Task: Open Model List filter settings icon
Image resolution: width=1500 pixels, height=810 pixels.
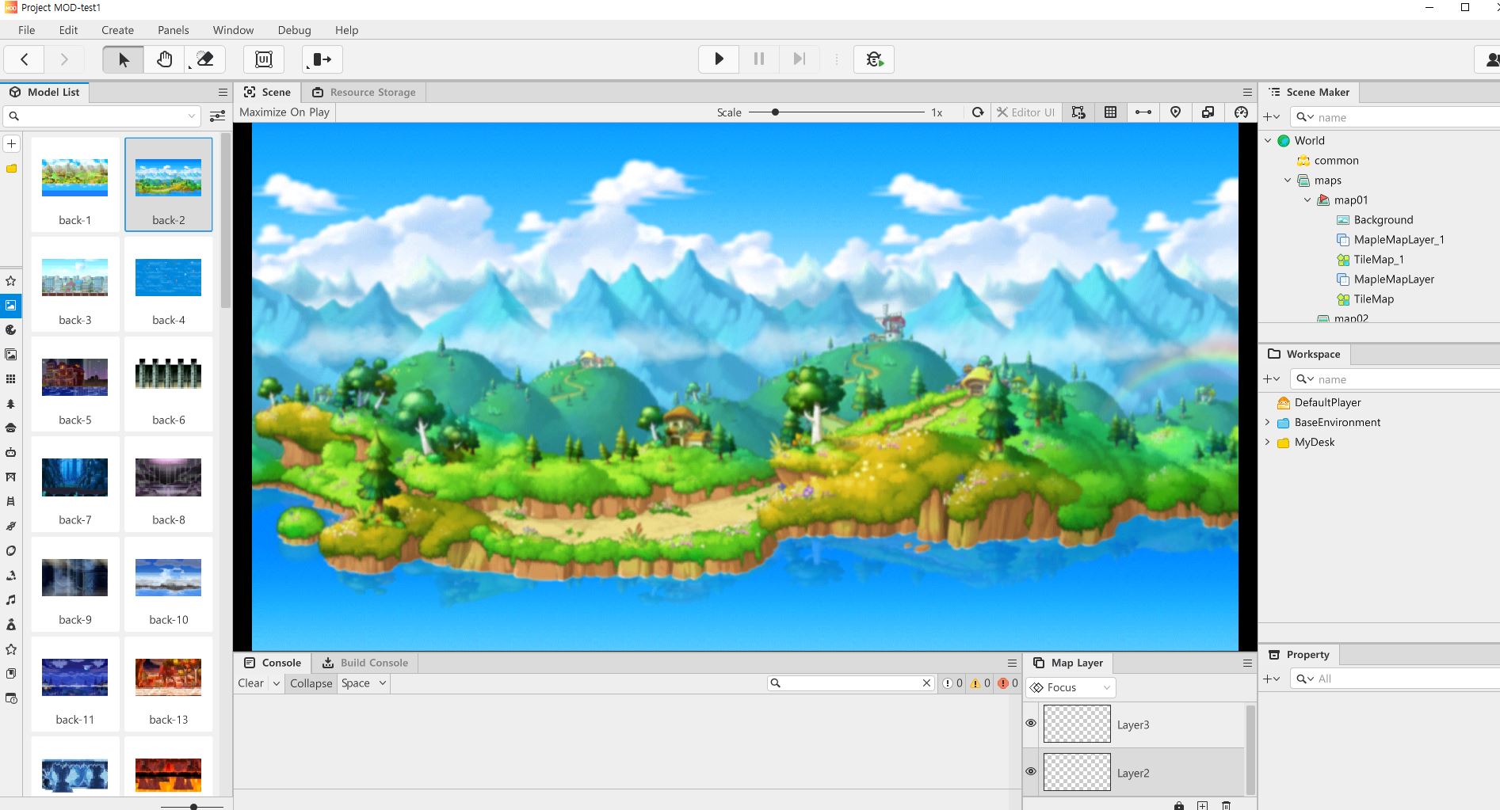Action: pos(217,116)
